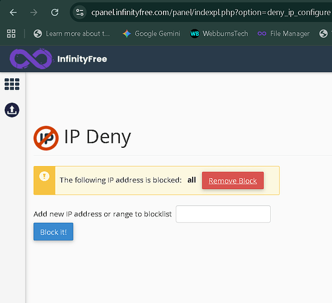Click the address bar URL
The height and width of the screenshot is (303, 332).
(211, 13)
